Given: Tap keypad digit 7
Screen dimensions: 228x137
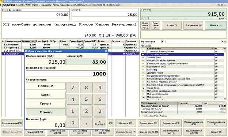Looking at the screenshot, I should (x=73, y=88).
